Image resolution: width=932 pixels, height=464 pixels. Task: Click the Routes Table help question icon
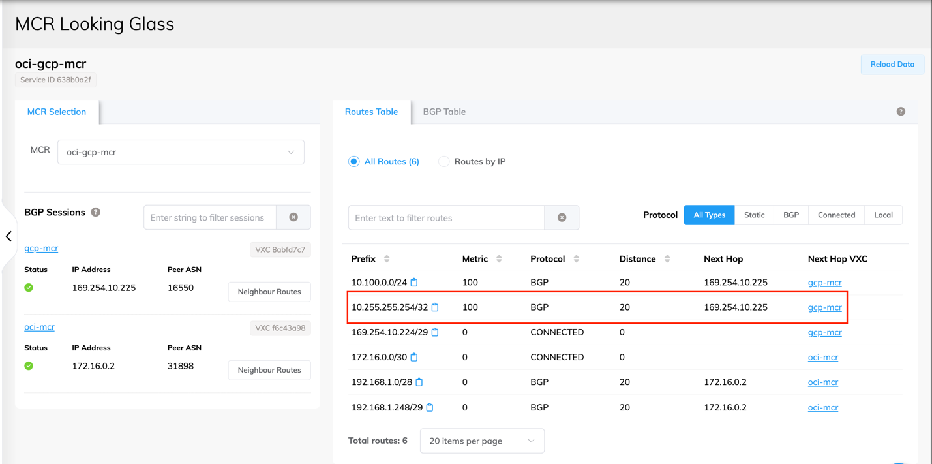tap(901, 112)
